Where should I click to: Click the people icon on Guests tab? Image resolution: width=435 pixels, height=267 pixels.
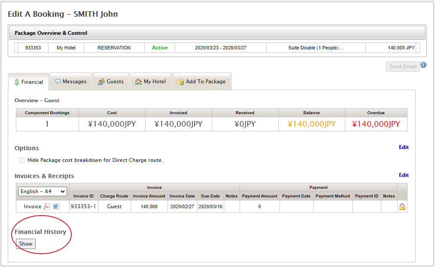coord(101,81)
